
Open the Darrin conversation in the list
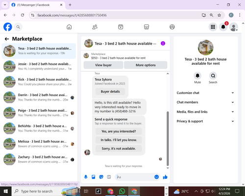click(x=39, y=98)
